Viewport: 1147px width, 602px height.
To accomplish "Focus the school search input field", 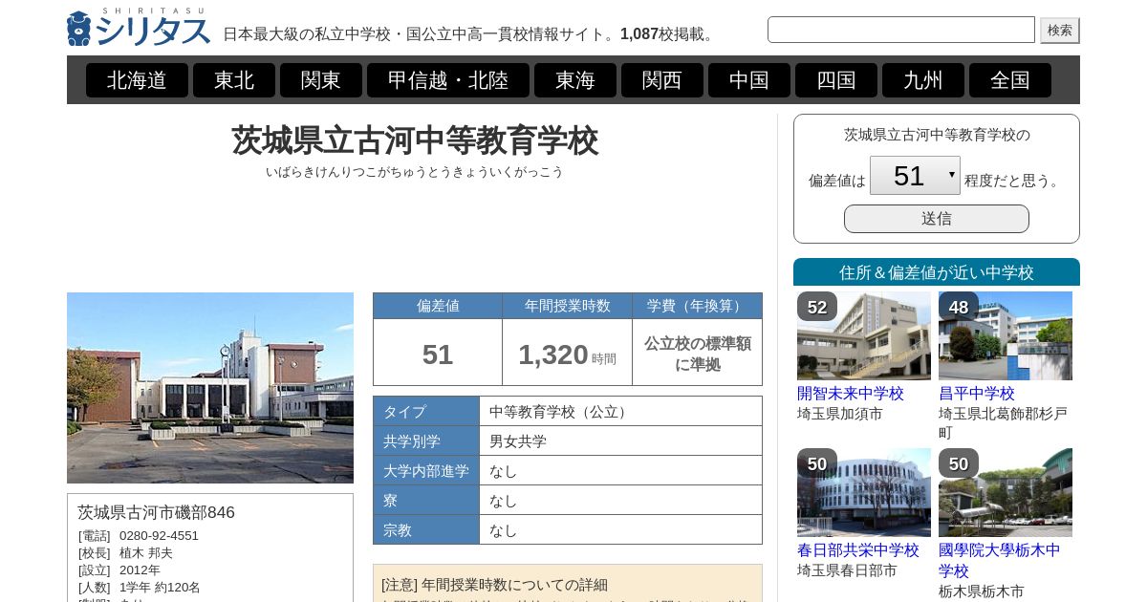I will click(x=901, y=30).
